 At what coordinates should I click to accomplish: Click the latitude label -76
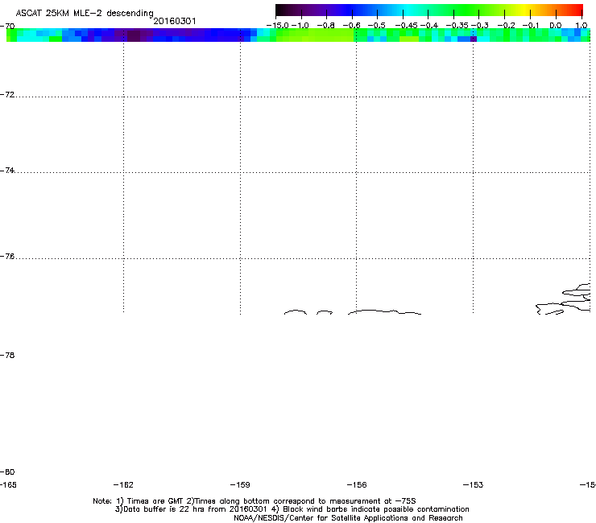(7, 257)
